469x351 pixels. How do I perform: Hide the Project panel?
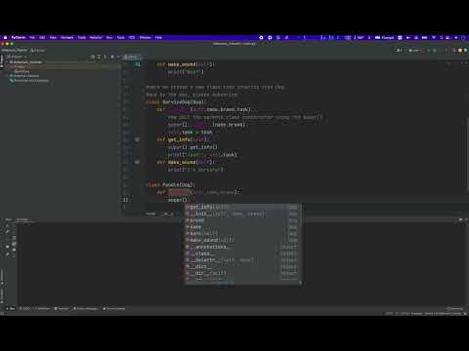pyautogui.click(x=118, y=57)
